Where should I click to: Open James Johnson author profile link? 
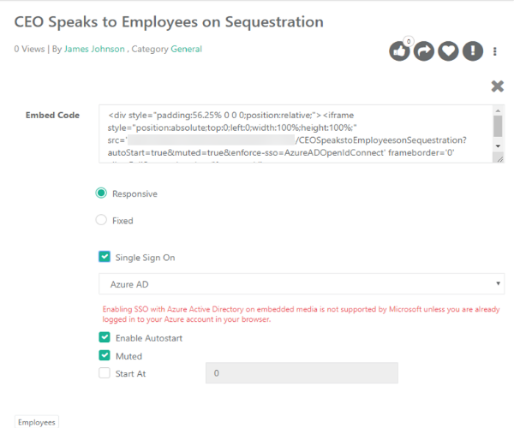pos(93,50)
